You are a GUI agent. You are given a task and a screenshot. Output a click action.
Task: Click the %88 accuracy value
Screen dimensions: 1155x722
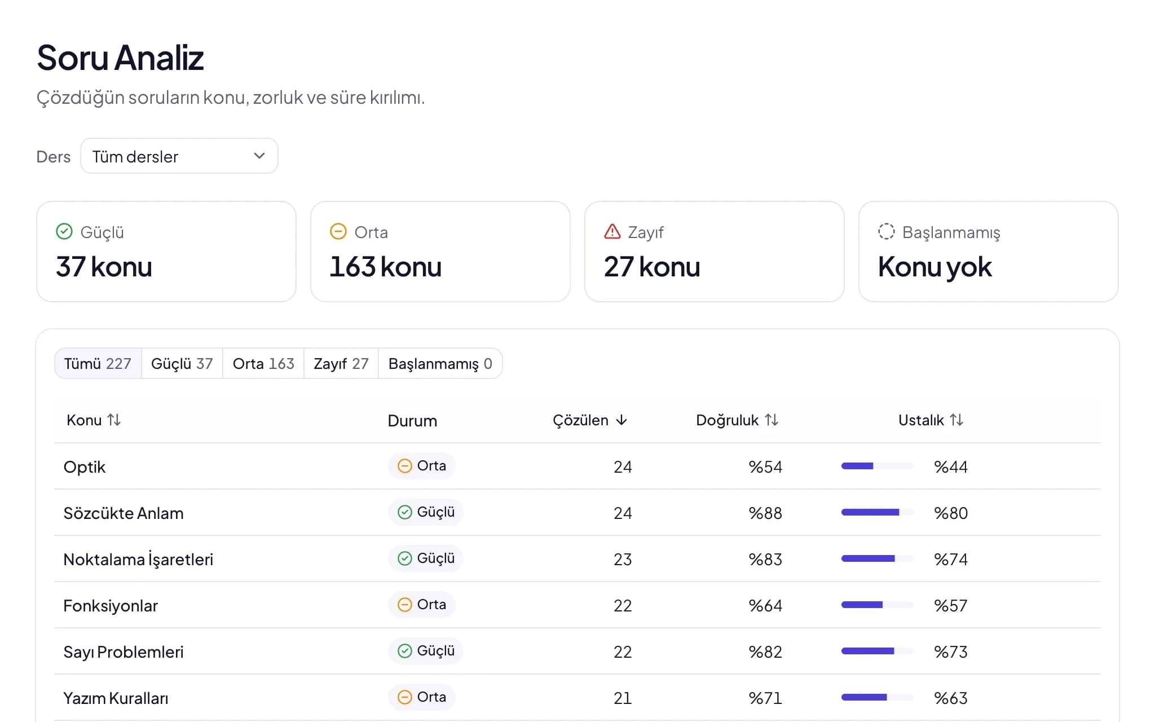pyautogui.click(x=765, y=513)
